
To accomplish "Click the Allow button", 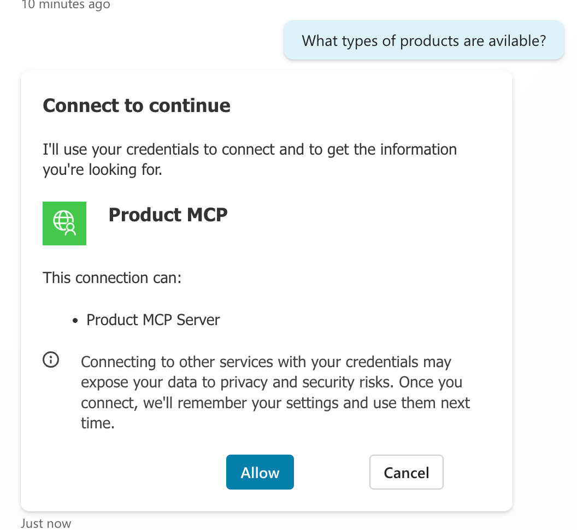I will tap(260, 472).
